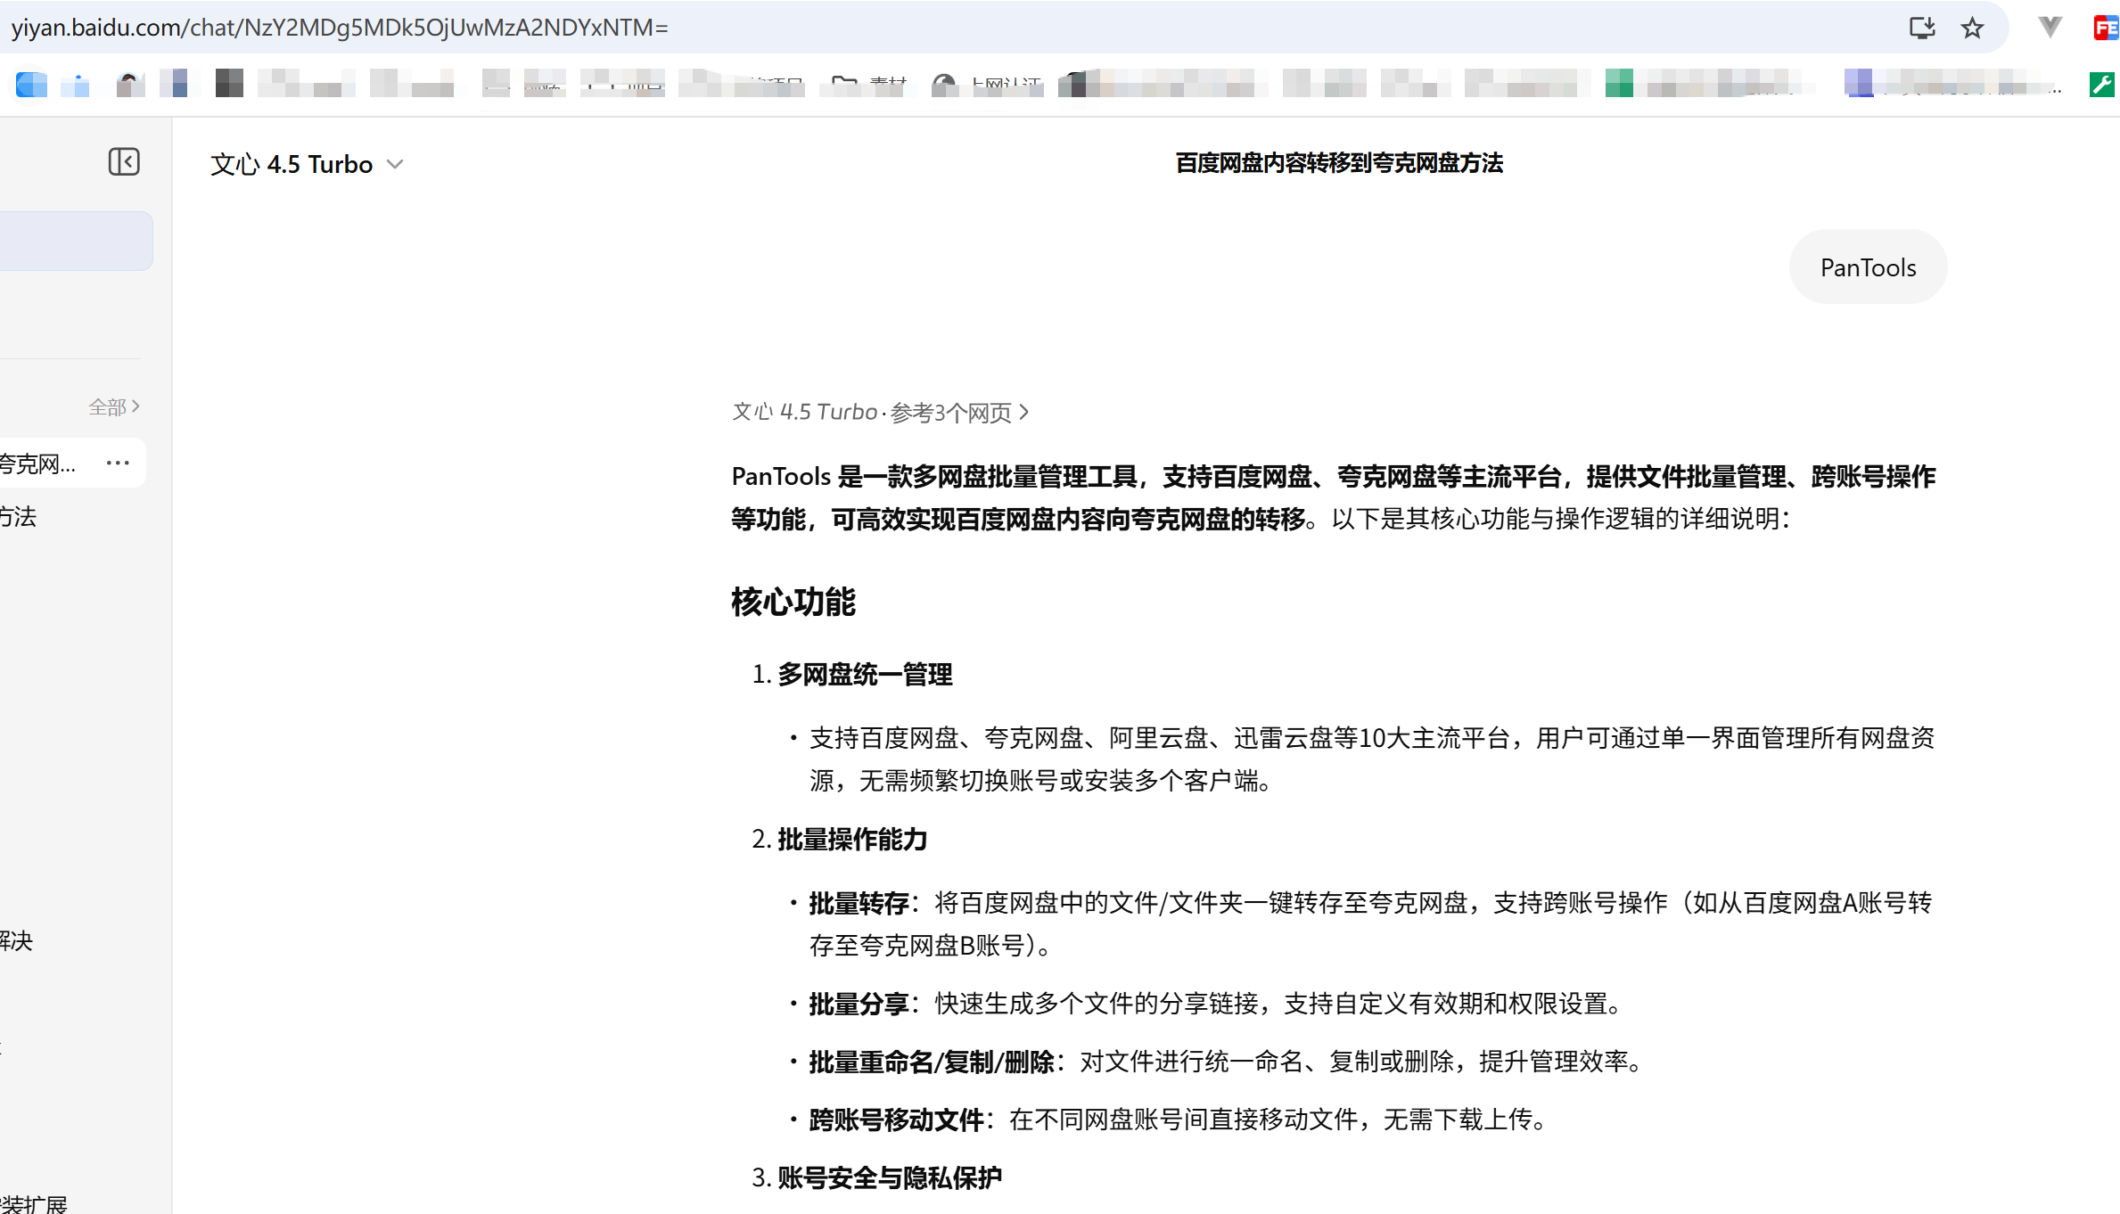Screen dimensions: 2120x1214
Task: Click the green wrench bookmark icon
Action: click(x=2102, y=85)
